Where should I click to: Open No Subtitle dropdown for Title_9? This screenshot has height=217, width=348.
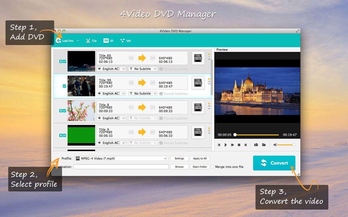coord(143,143)
